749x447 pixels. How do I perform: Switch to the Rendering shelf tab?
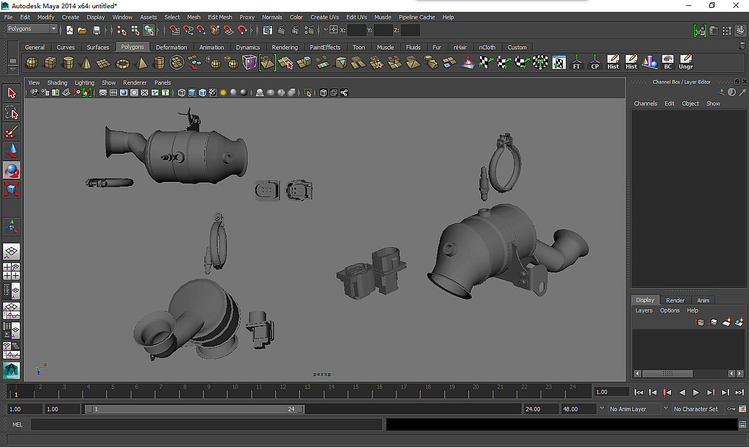284,47
